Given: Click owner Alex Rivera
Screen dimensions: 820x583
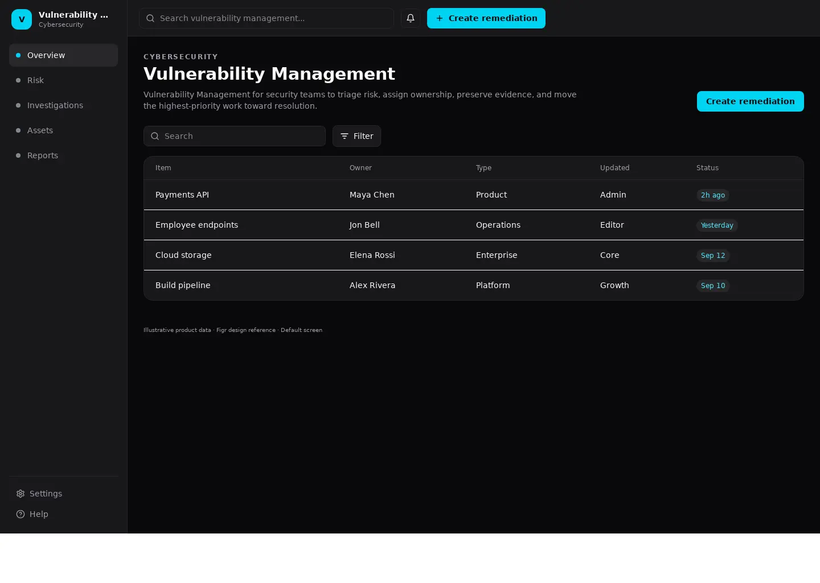Looking at the screenshot, I should [x=372, y=285].
